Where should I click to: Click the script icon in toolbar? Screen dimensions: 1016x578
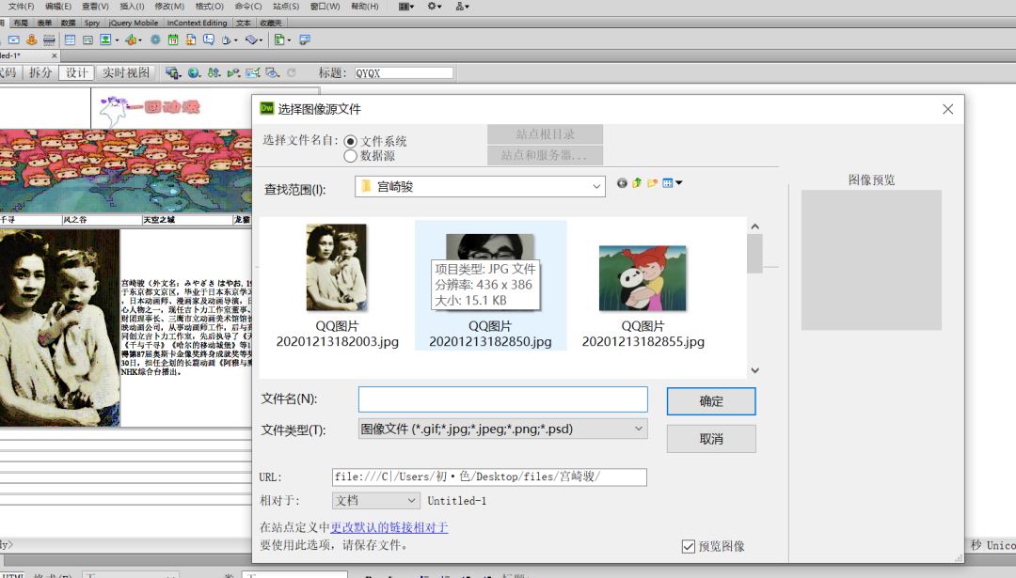[x=251, y=39]
